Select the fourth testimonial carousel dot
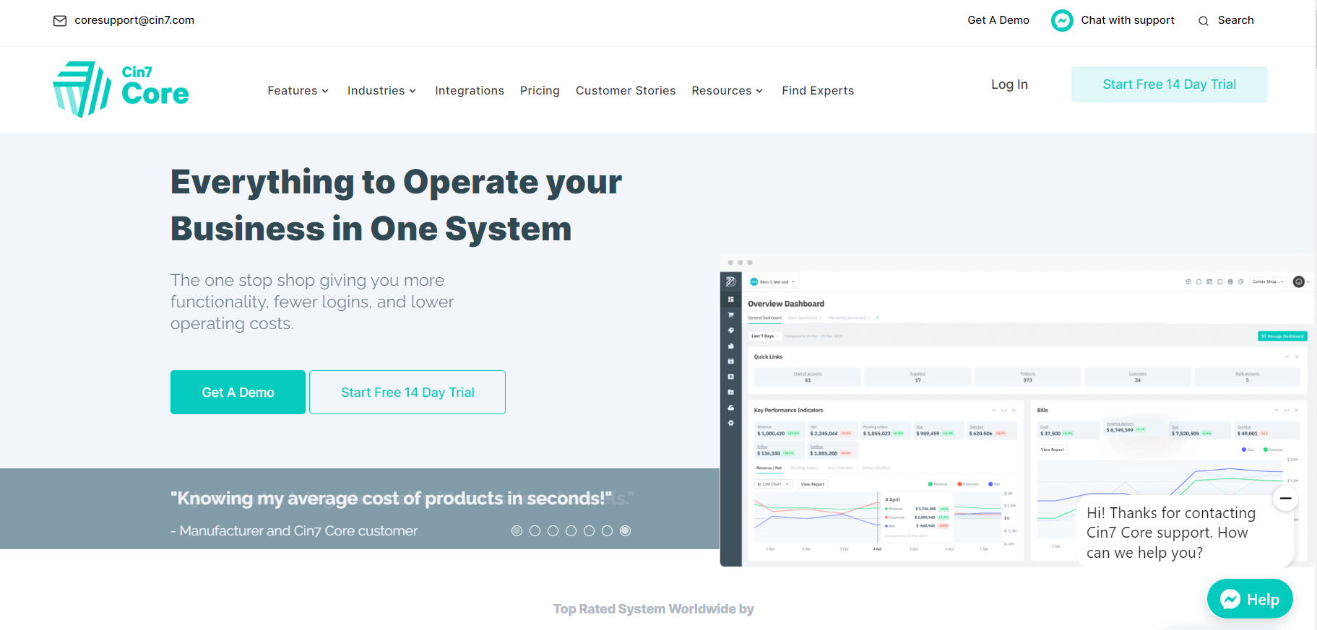Image resolution: width=1317 pixels, height=630 pixels. 571,531
